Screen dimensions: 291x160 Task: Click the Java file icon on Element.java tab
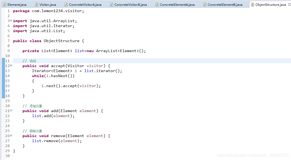(x=5, y=4)
